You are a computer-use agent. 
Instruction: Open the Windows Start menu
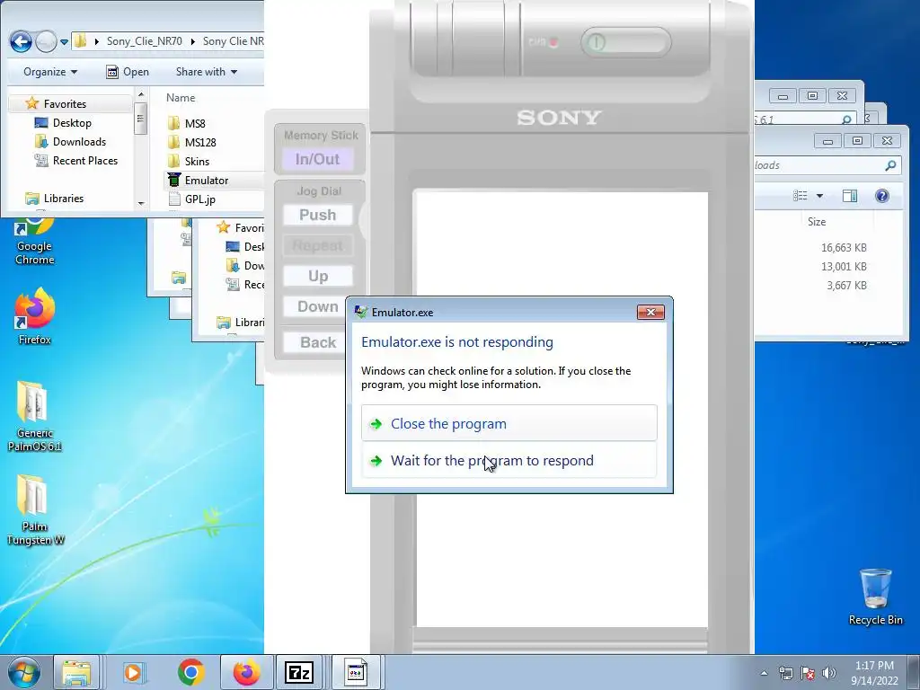(x=23, y=672)
